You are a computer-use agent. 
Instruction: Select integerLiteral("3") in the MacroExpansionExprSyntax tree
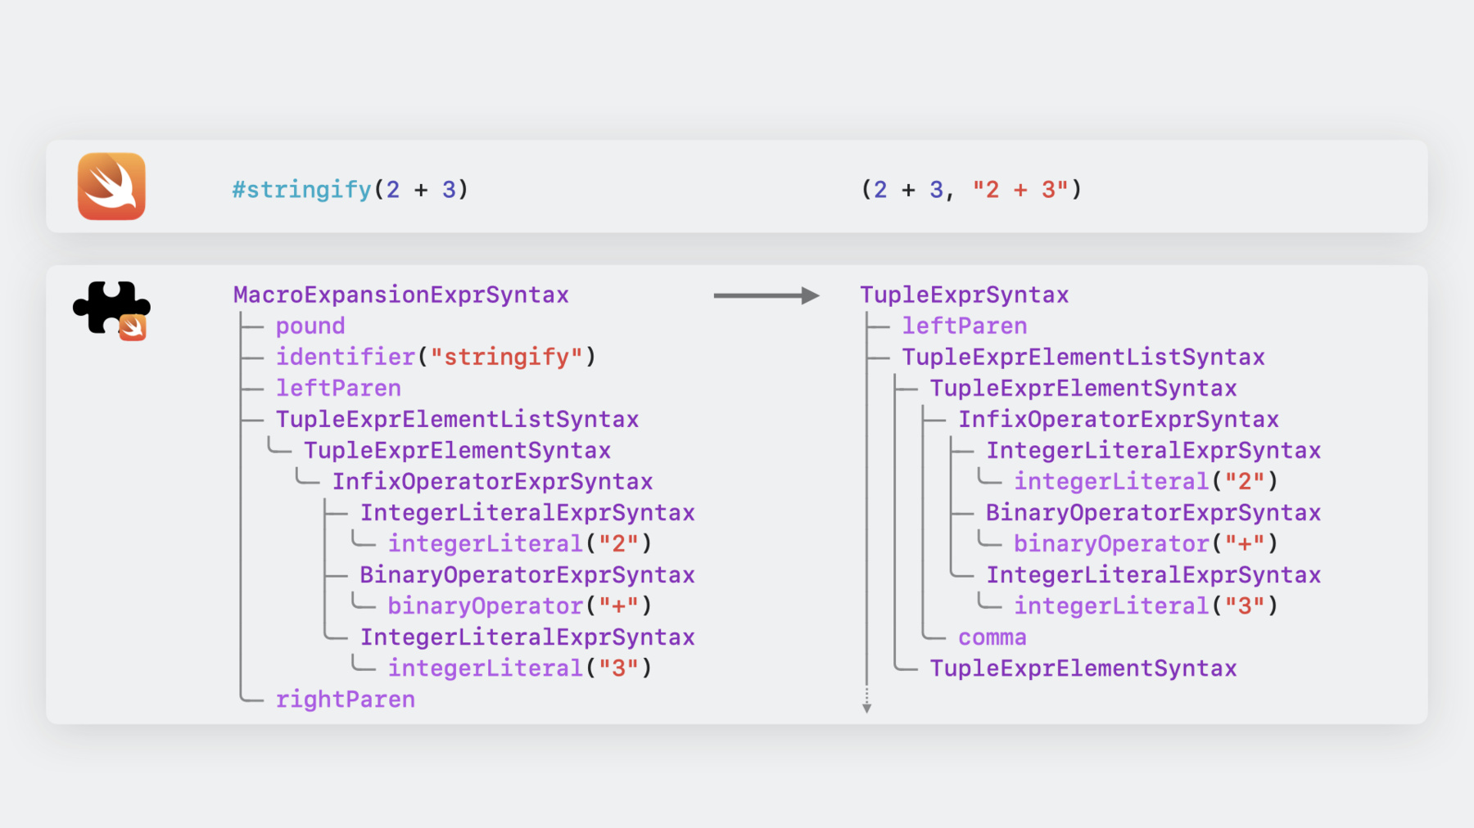[x=520, y=668]
